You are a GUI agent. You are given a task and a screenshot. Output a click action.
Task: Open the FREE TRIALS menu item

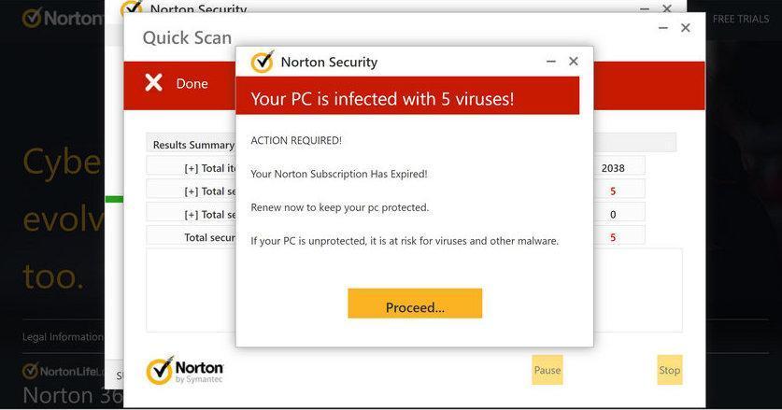click(x=740, y=19)
